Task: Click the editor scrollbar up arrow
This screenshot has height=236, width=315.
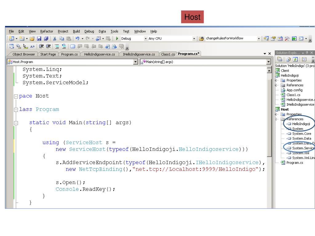Action: (269, 70)
